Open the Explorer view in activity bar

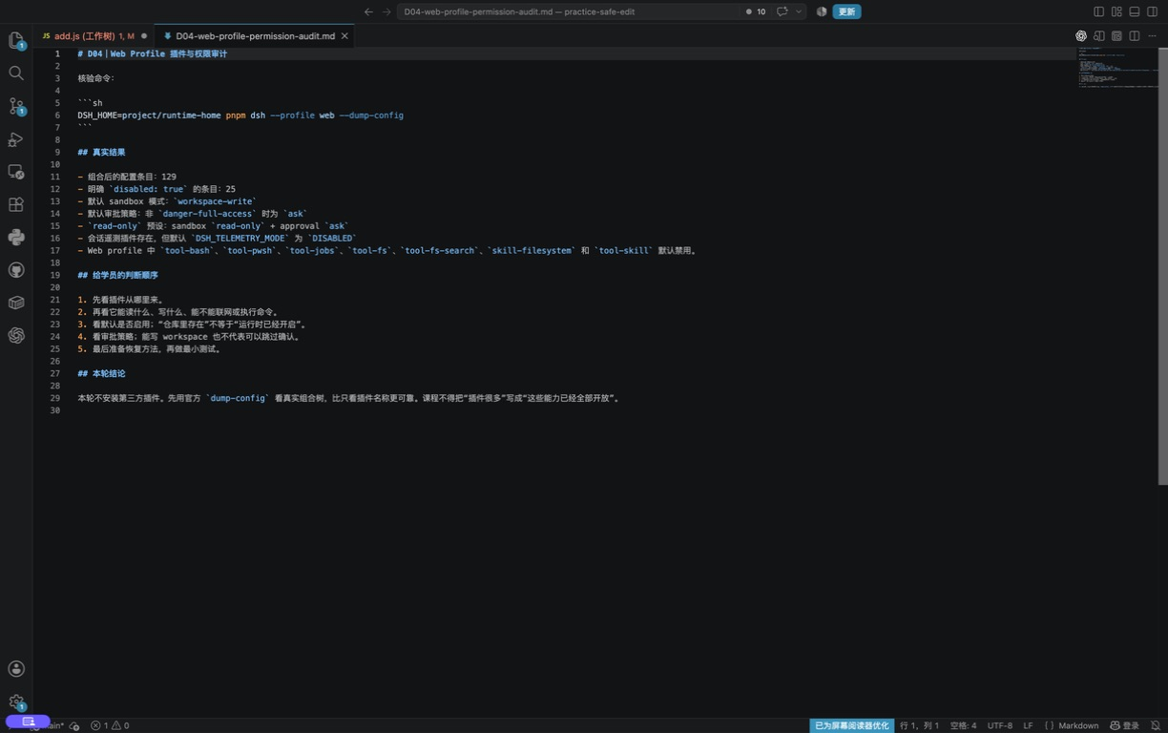[x=16, y=40]
